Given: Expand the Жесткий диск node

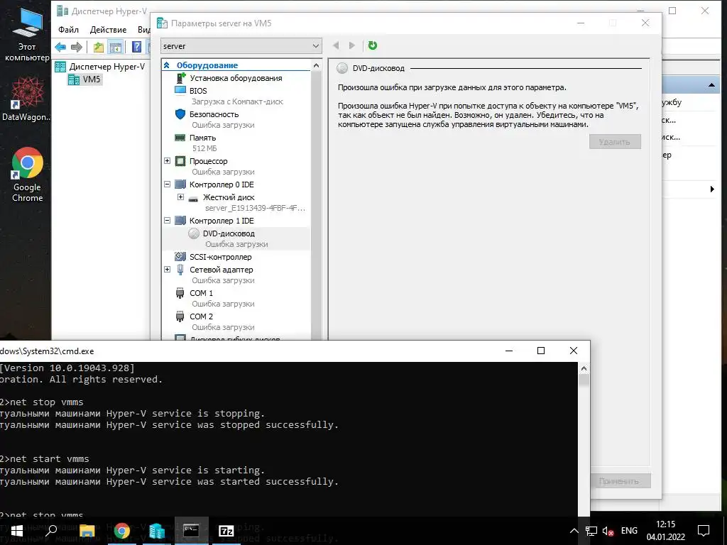Looking at the screenshot, I should pos(181,197).
